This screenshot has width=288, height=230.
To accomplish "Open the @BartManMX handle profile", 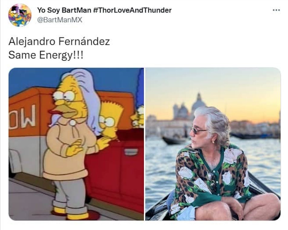I will (x=60, y=20).
